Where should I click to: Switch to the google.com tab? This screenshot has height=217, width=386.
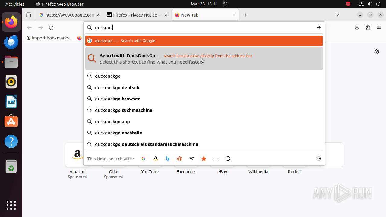coord(70,15)
